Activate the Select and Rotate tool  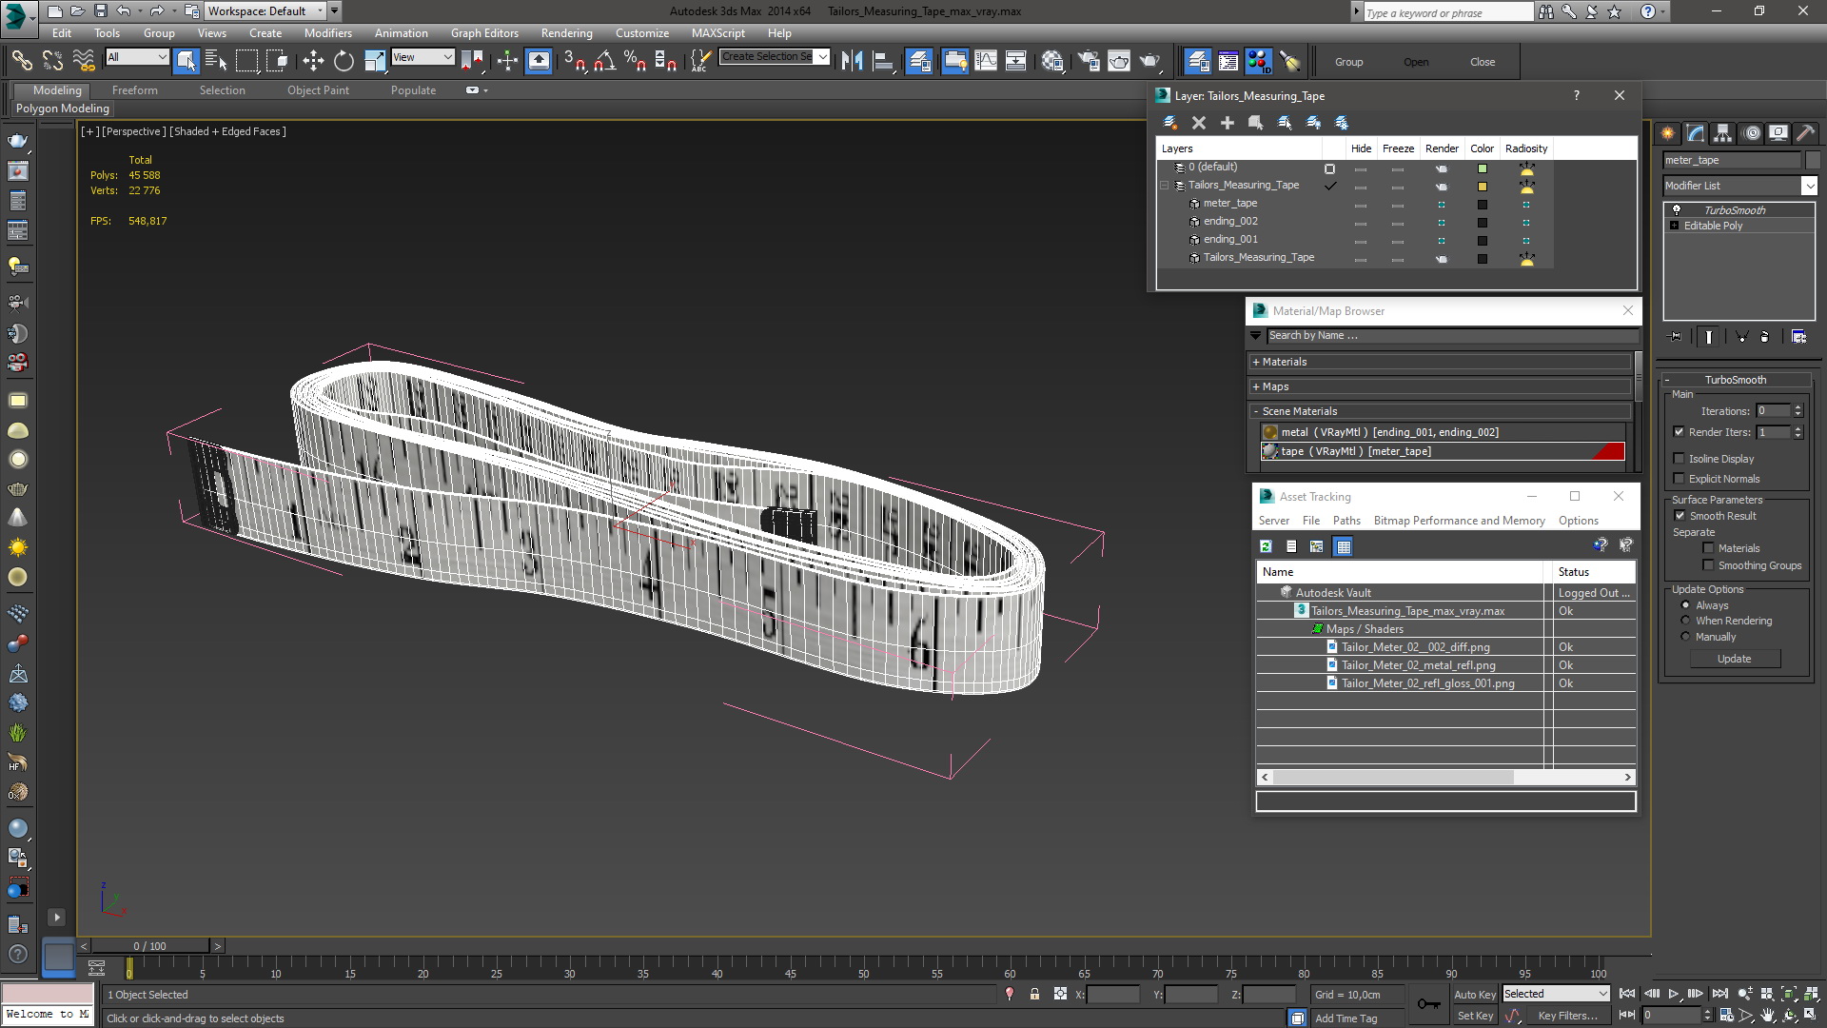click(x=344, y=62)
